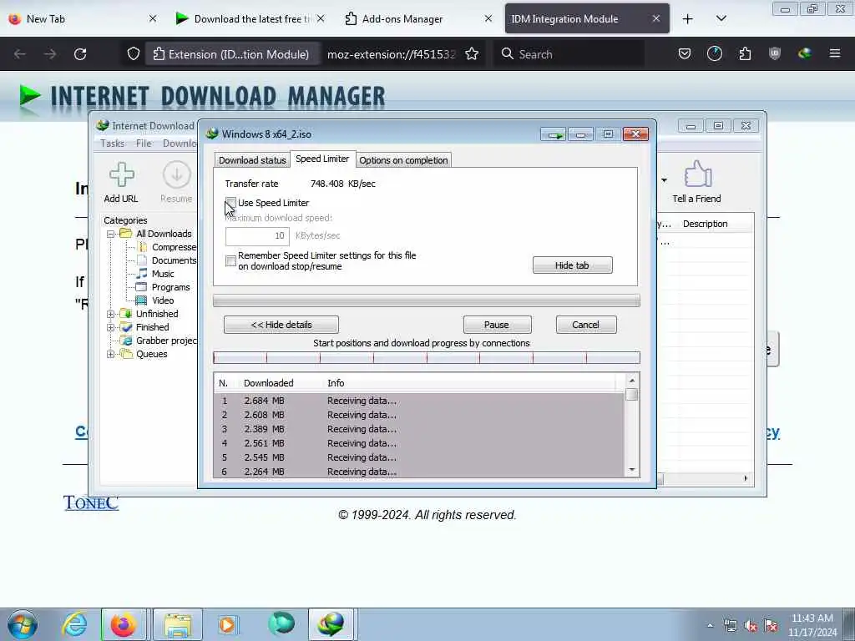Select the Speed Limiter tab

click(322, 159)
